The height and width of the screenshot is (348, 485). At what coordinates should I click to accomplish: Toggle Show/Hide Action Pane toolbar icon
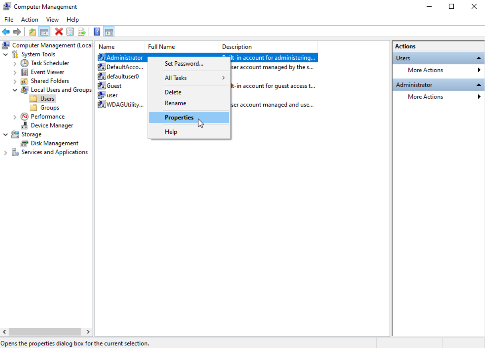coord(109,32)
